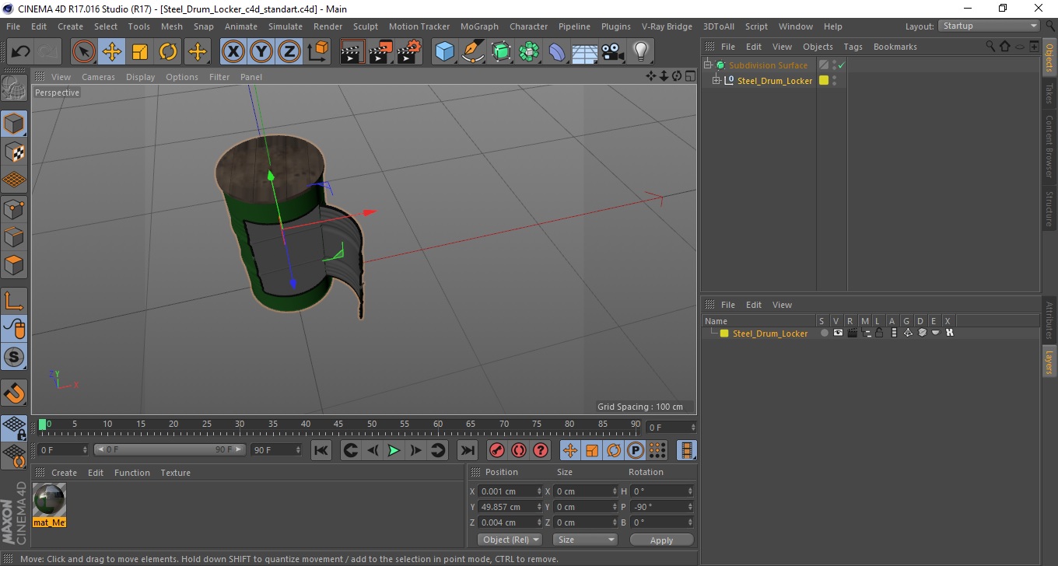Add a Bend deformer
Image resolution: width=1058 pixels, height=566 pixels.
coord(557,52)
